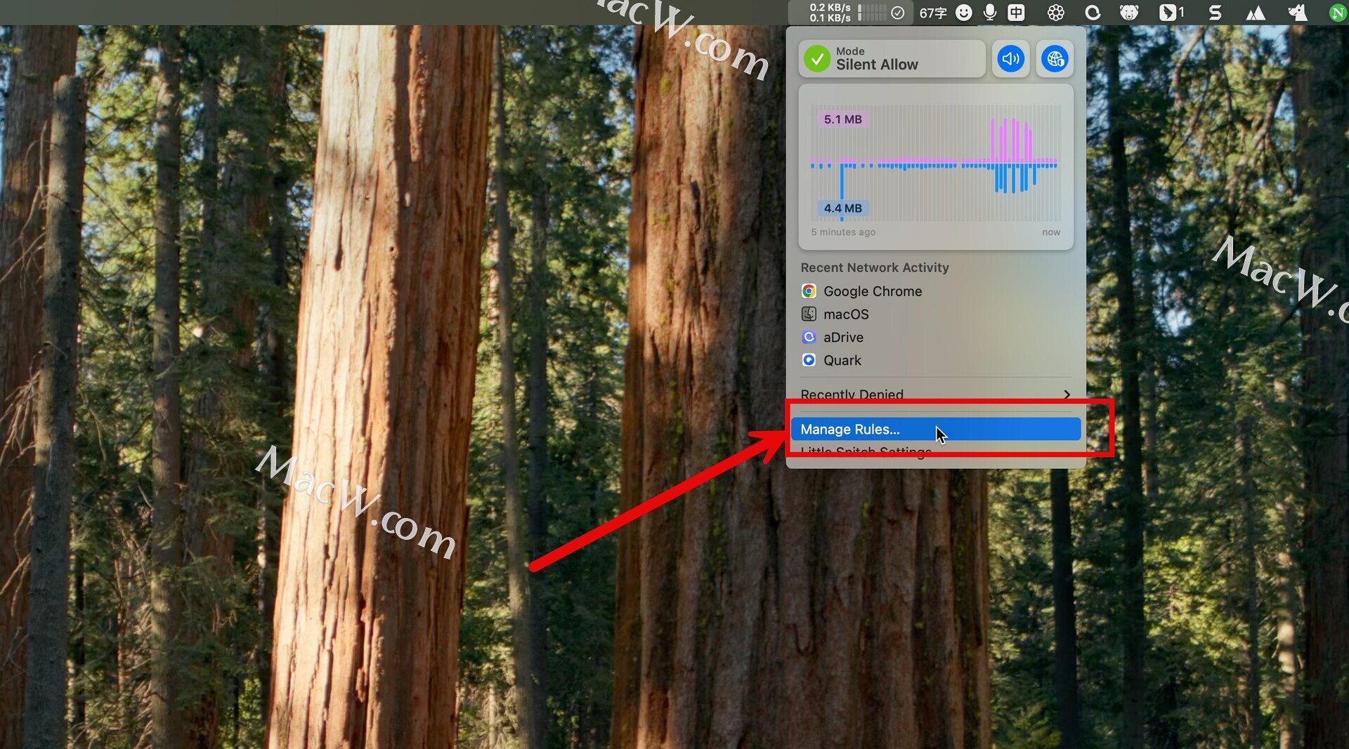Toggle the network filter globe-shield button
This screenshot has width=1349, height=749.
pyautogui.click(x=1055, y=59)
